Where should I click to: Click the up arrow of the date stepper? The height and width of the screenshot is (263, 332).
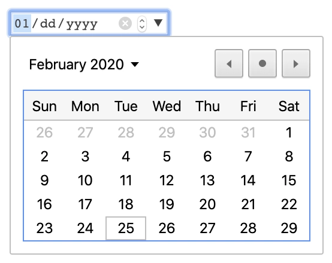click(x=142, y=21)
